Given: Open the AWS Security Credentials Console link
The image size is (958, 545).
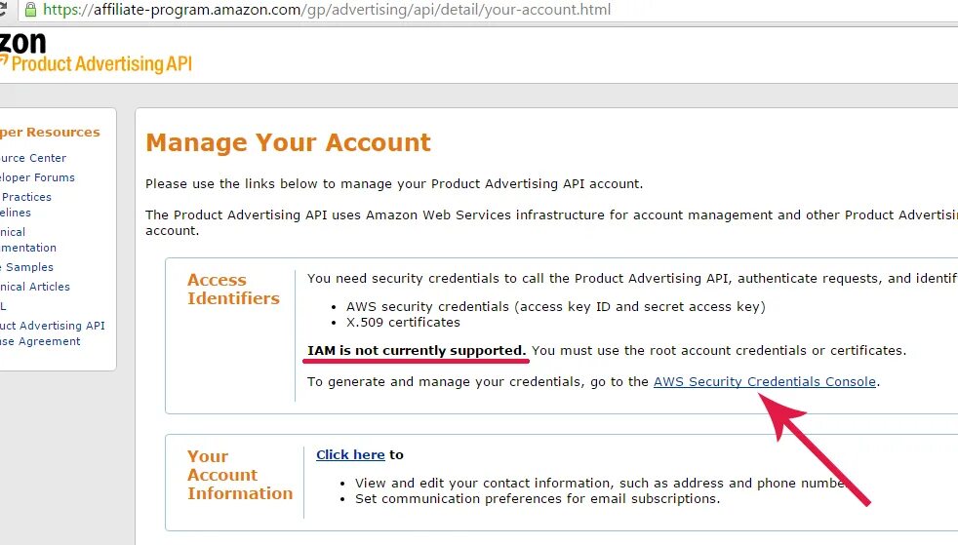Looking at the screenshot, I should (x=764, y=381).
